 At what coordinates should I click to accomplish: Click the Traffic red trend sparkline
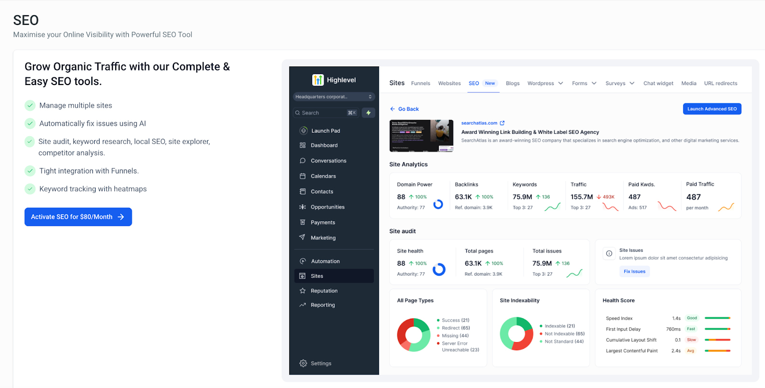611,206
